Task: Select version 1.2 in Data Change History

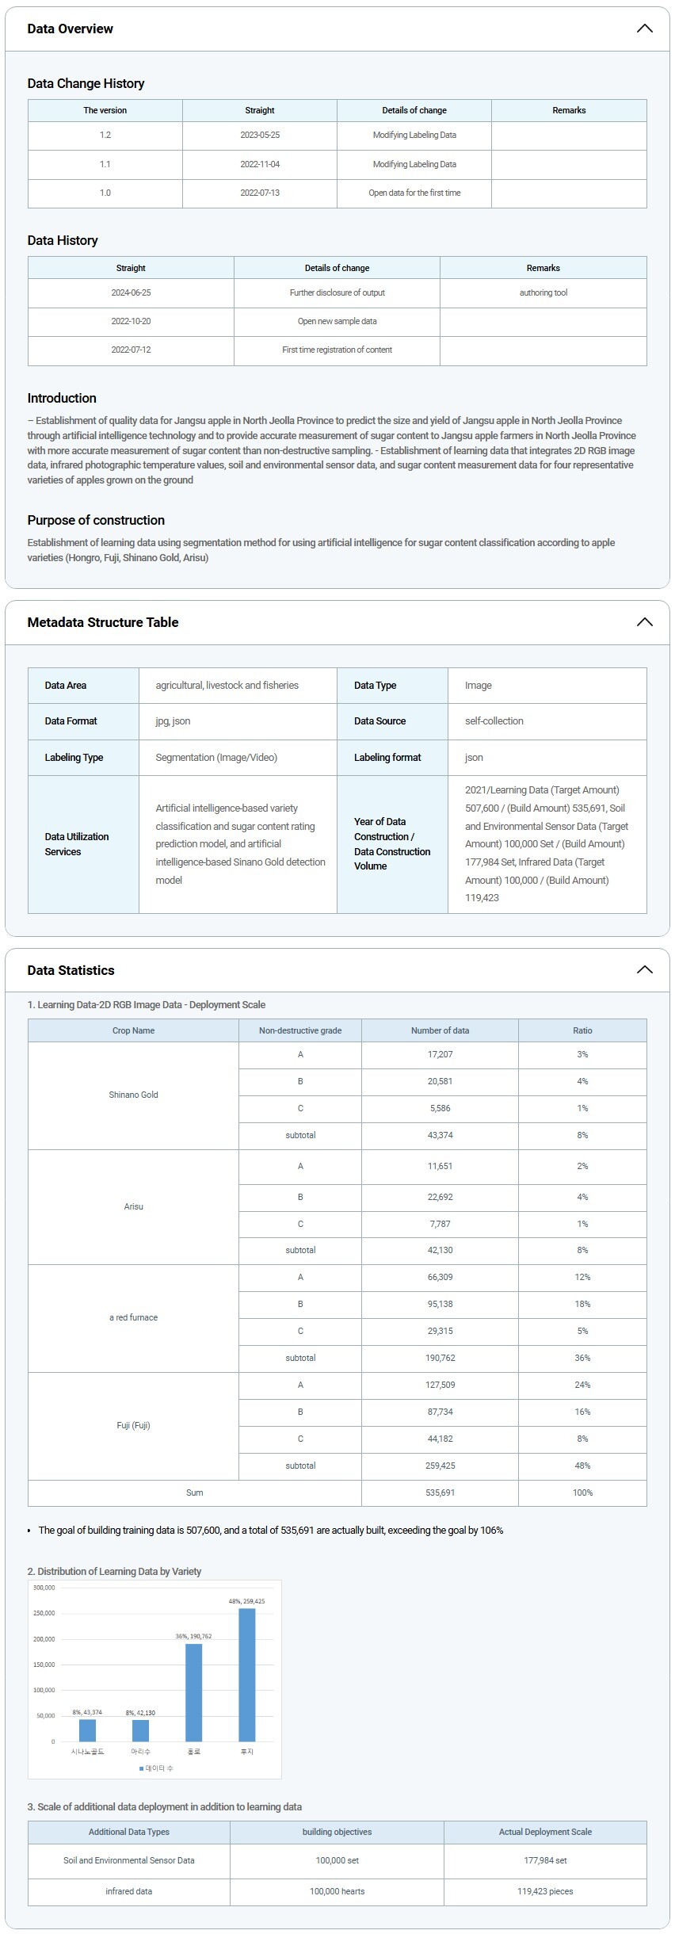Action: click(x=105, y=135)
